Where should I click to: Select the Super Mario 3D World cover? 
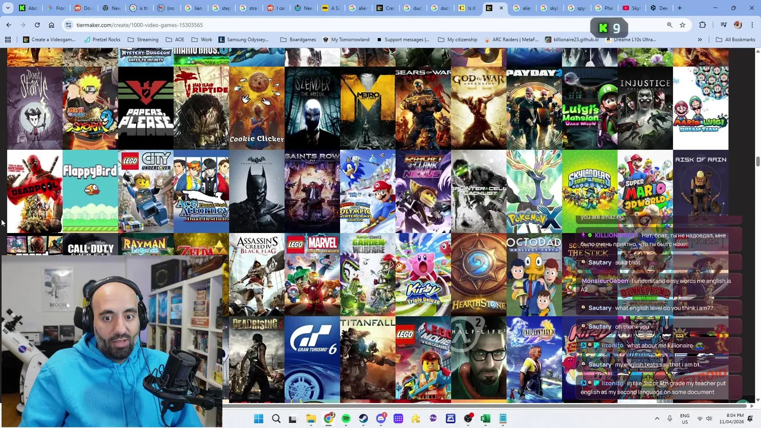point(645,191)
